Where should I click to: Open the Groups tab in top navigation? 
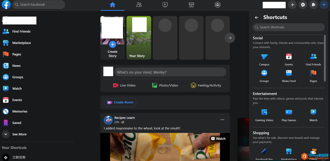(218, 5)
